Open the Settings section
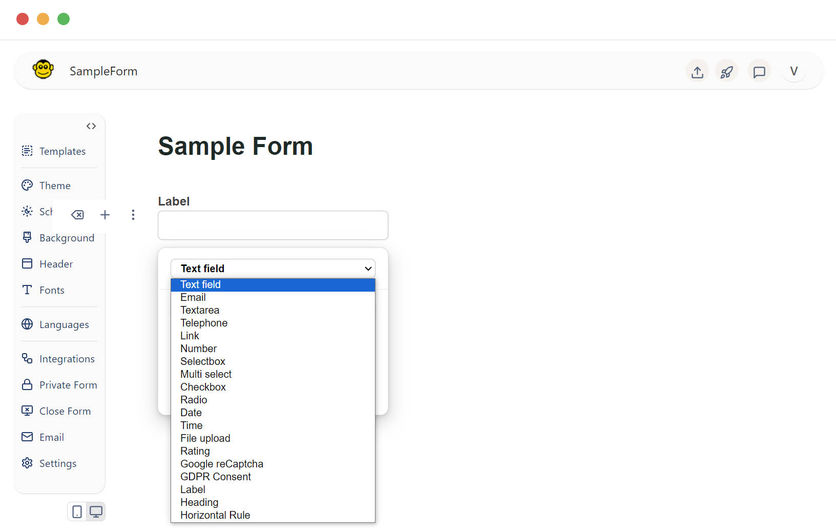 pos(57,463)
